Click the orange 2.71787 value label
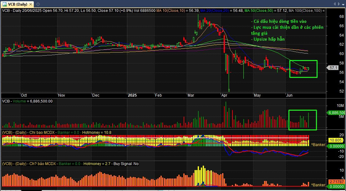This screenshot has height=191, width=346. click(336, 182)
